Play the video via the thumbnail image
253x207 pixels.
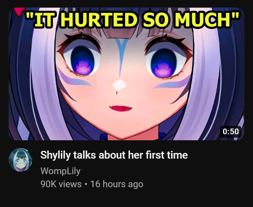pos(126,74)
